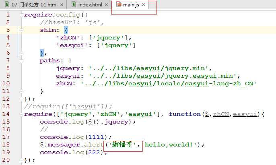
Task: Click the '../../libs/easyui/jquery.easyui.min' string
Action: click(162, 76)
